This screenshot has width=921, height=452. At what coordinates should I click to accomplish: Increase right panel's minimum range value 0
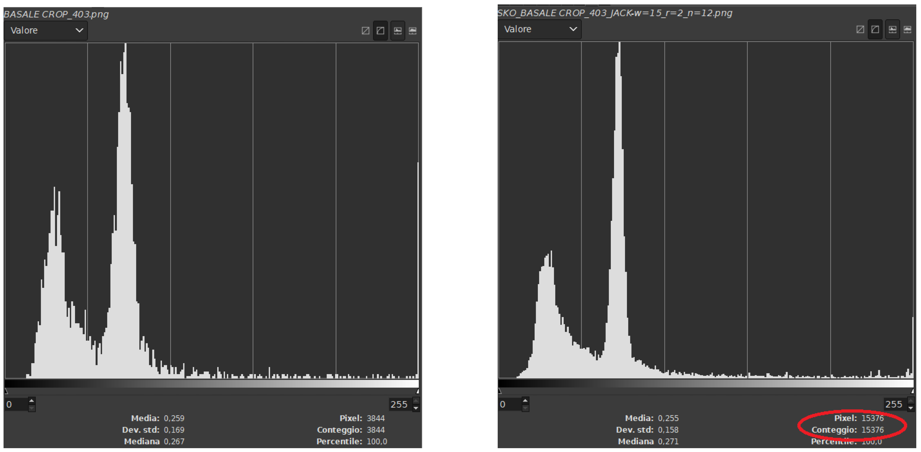(525, 401)
